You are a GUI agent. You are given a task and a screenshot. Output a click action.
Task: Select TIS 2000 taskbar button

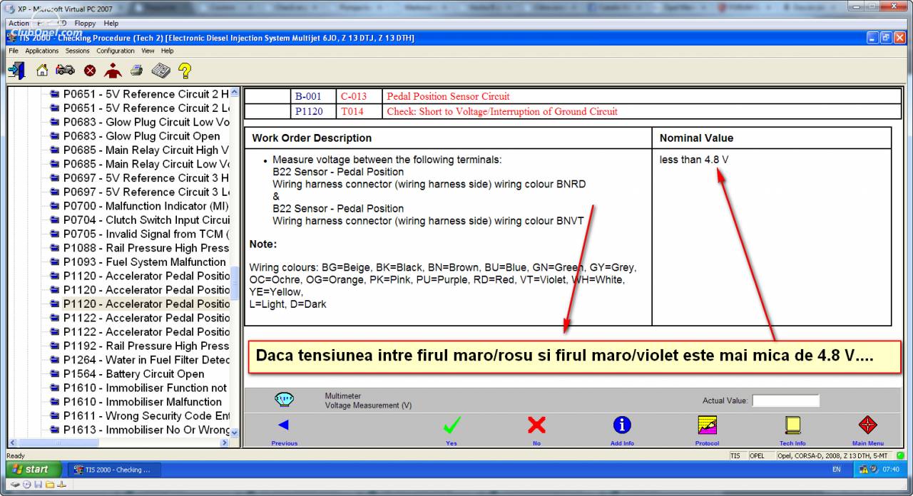point(114,470)
